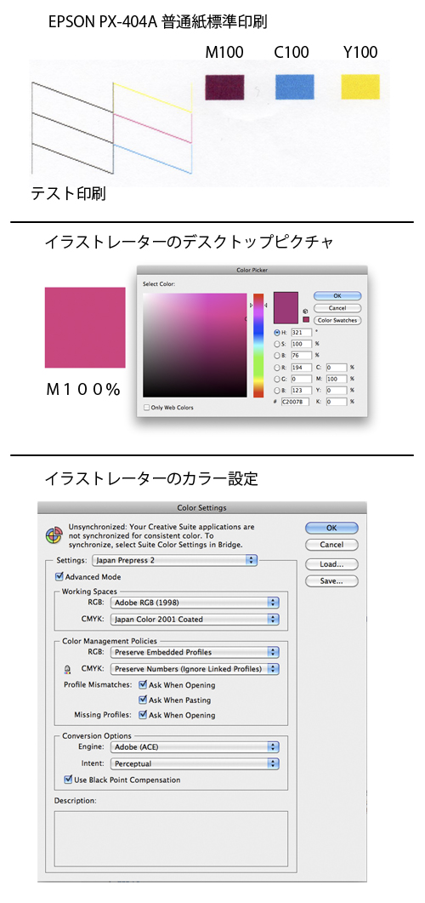Click the rainbow hue slider bar
Screen dimensions: 425x903
[258, 345]
